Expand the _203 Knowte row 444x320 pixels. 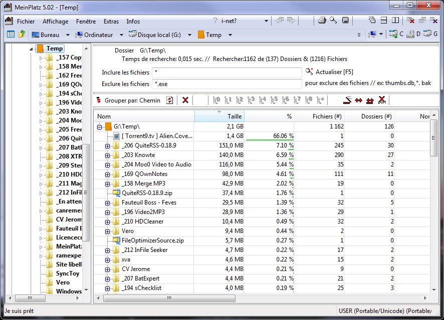tap(107, 155)
